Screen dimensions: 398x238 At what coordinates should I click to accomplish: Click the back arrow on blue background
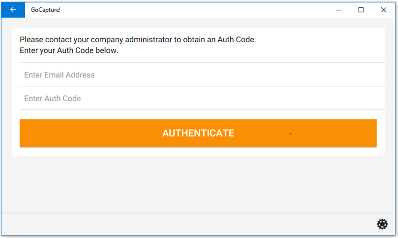(13, 9)
